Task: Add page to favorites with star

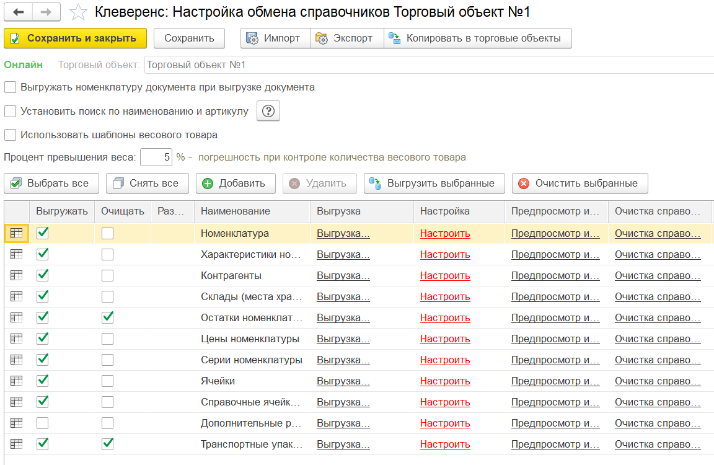Action: pyautogui.click(x=78, y=12)
